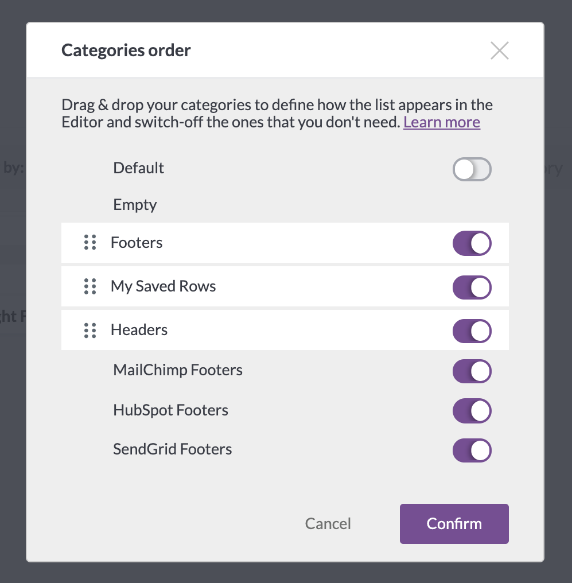
Task: Open the Learn more link
Action: 442,122
